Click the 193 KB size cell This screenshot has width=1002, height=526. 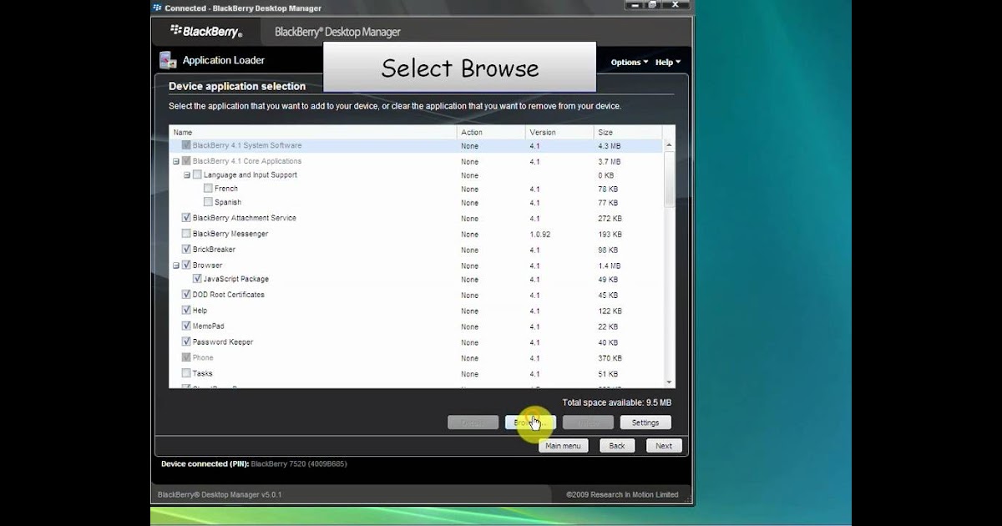coord(610,235)
